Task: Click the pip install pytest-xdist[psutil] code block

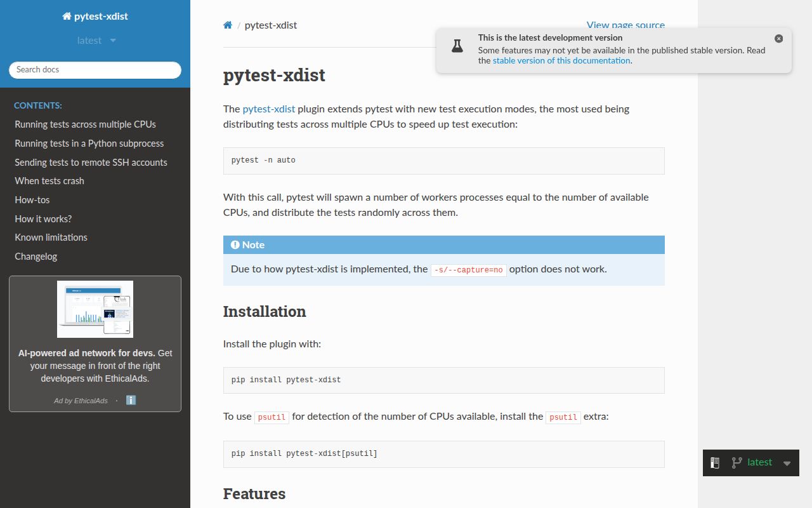Action: 444,454
